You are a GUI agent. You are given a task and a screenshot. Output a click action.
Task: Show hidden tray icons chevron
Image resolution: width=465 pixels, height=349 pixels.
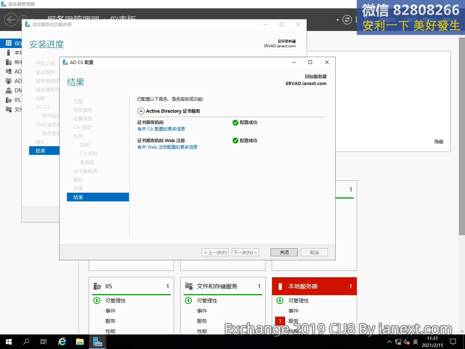389,342
